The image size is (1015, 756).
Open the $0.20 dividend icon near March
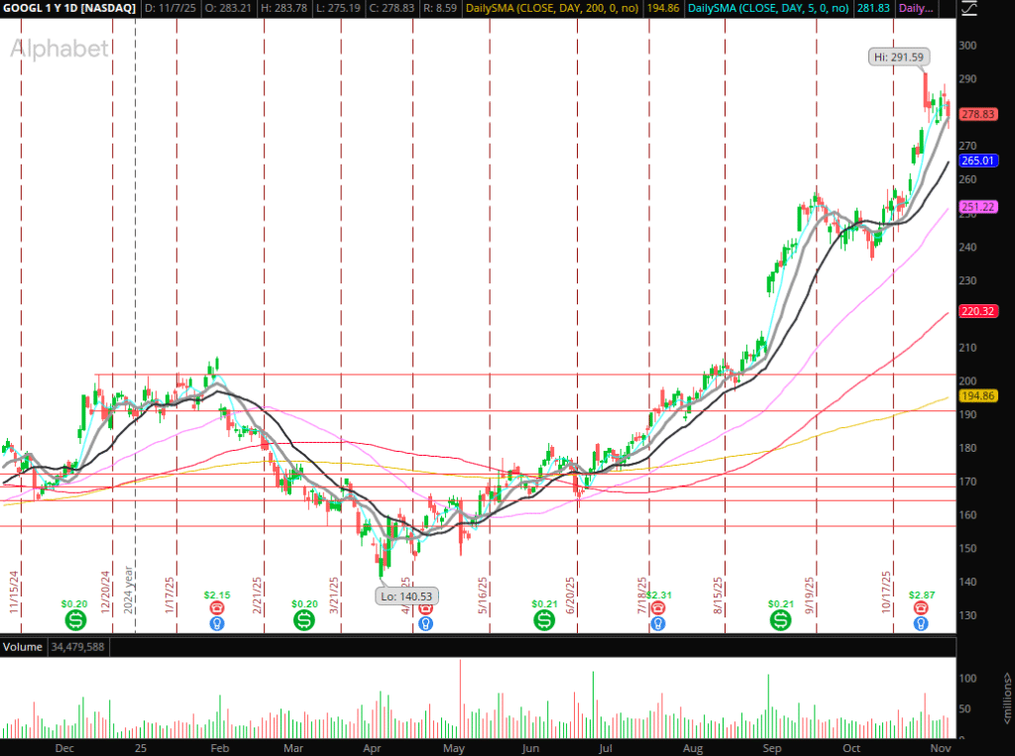coord(304,620)
